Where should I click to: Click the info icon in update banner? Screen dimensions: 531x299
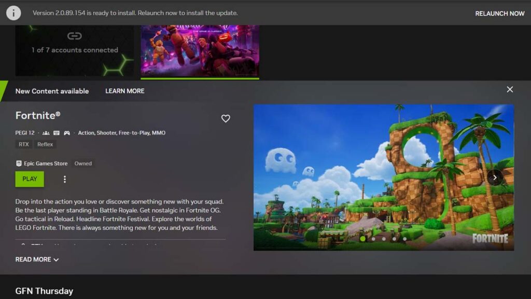click(13, 13)
